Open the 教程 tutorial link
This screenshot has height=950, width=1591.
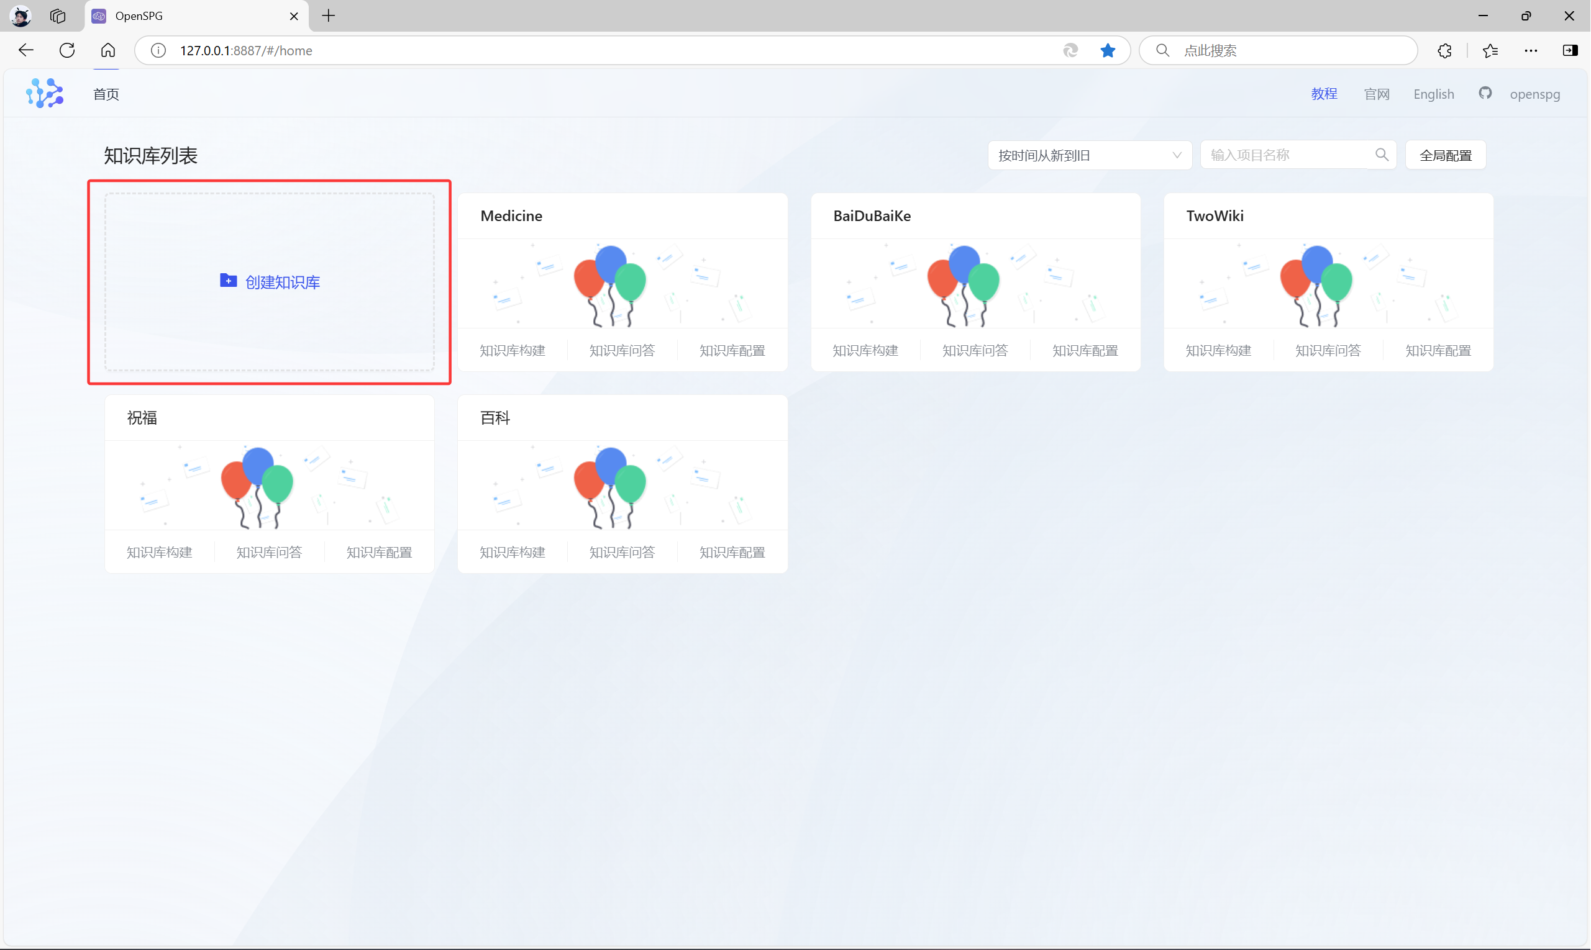(x=1324, y=94)
